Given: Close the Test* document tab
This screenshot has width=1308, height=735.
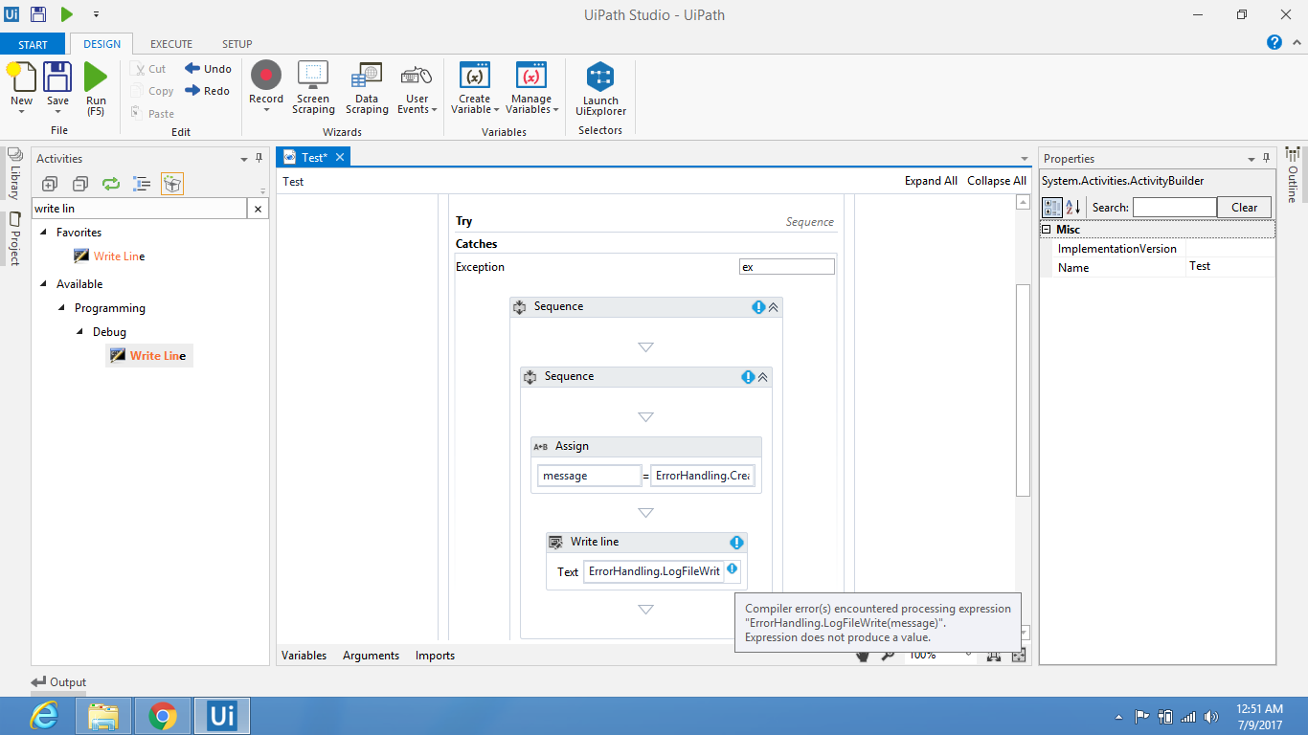Looking at the screenshot, I should (339, 158).
